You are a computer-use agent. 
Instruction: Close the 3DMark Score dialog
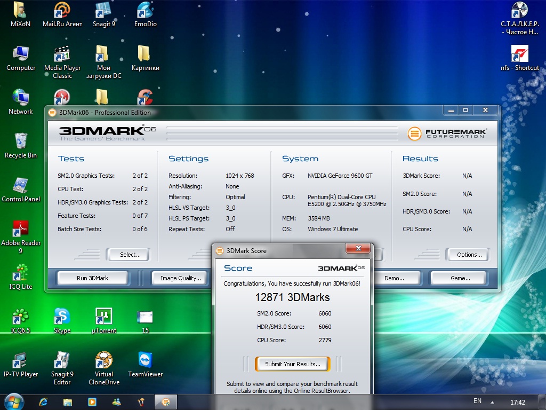[359, 248]
